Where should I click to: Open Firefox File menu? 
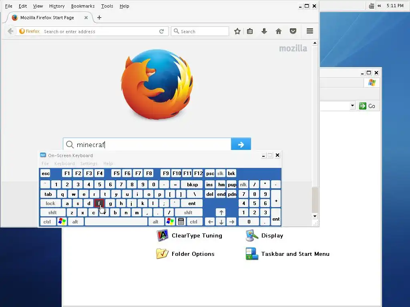[9, 6]
